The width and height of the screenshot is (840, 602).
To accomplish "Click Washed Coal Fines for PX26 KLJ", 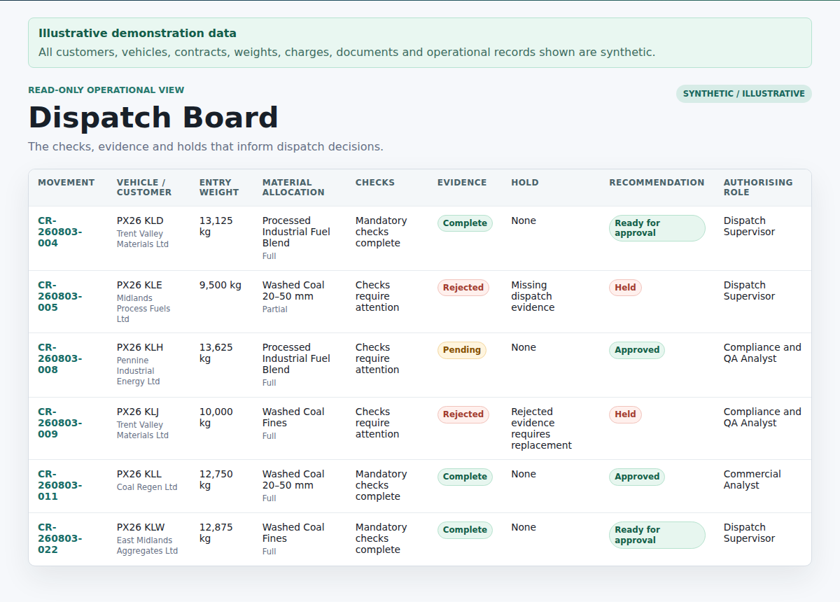I will pos(293,417).
